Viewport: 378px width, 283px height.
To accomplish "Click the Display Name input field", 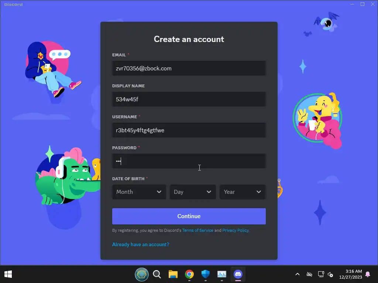I will (x=189, y=99).
